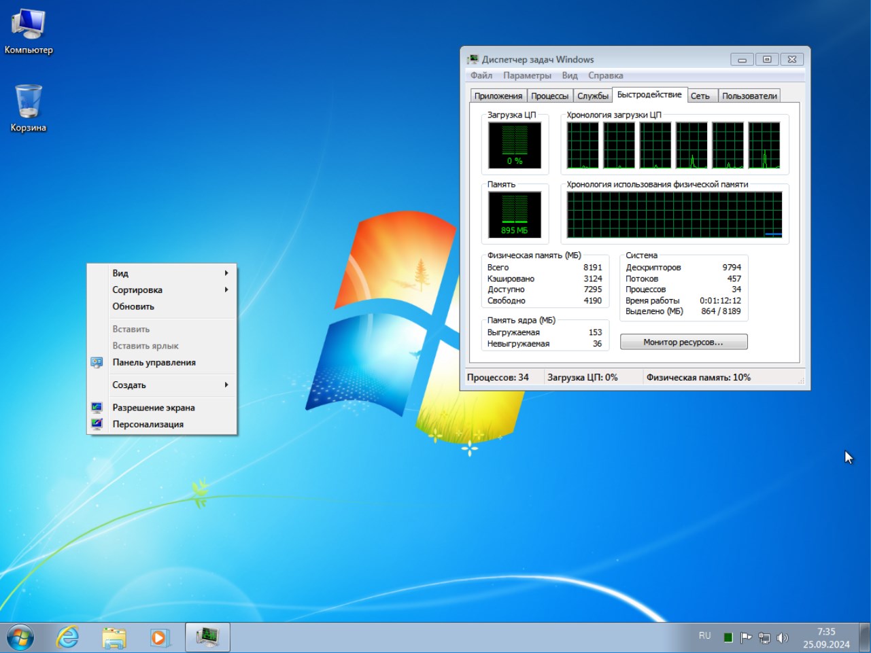Image resolution: width=871 pixels, height=653 pixels.
Task: Click status bar text Загрузка ЦП: 0%
Action: tap(583, 377)
